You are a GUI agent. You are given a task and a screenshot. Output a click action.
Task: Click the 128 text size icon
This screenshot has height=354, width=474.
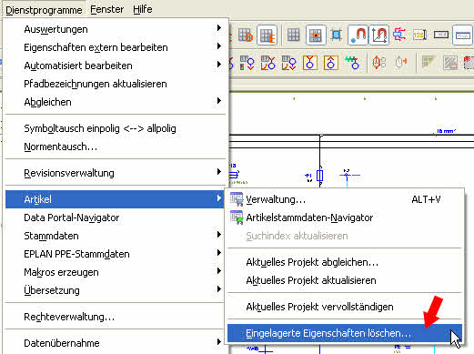tap(420, 35)
